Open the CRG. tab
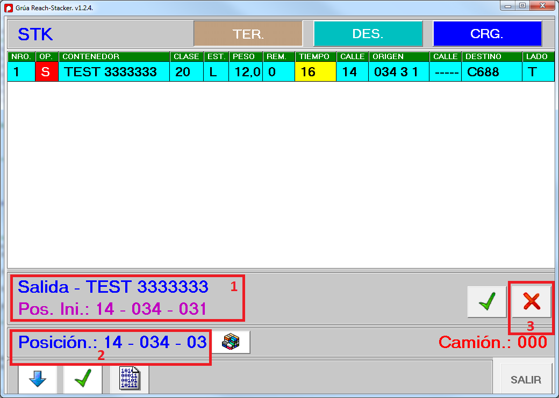The height and width of the screenshot is (398, 559). point(487,34)
